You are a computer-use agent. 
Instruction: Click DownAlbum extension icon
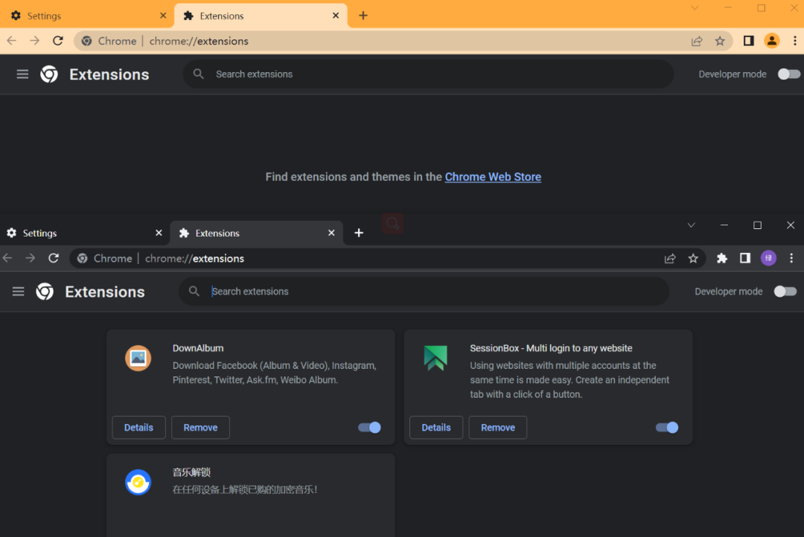138,358
